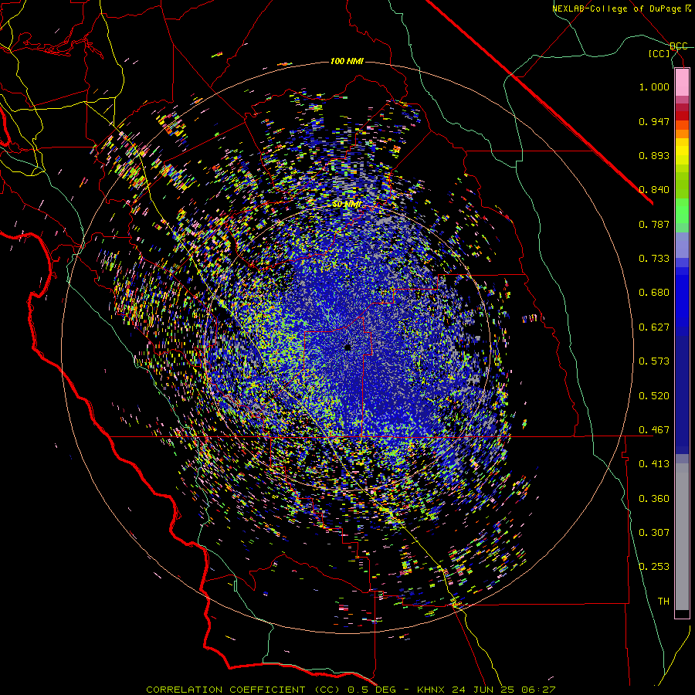
Task: Click the 0.627 scale value
Action: 654,327
